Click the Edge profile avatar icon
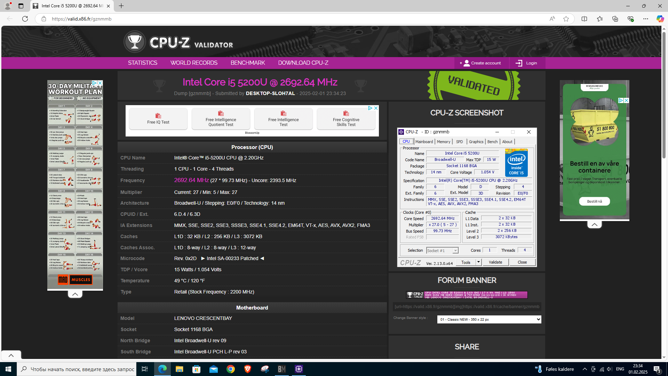 tap(8, 6)
